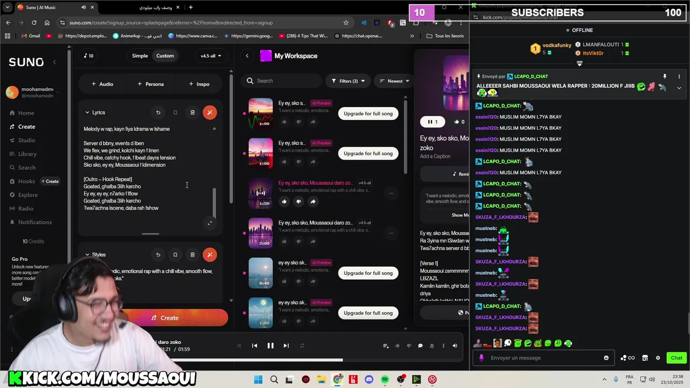The image size is (690, 388).
Task: Collapse the Styles section chevron
Action: pos(87,254)
